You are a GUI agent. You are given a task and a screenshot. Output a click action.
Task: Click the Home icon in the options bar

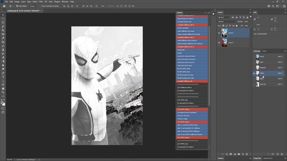point(4,6)
